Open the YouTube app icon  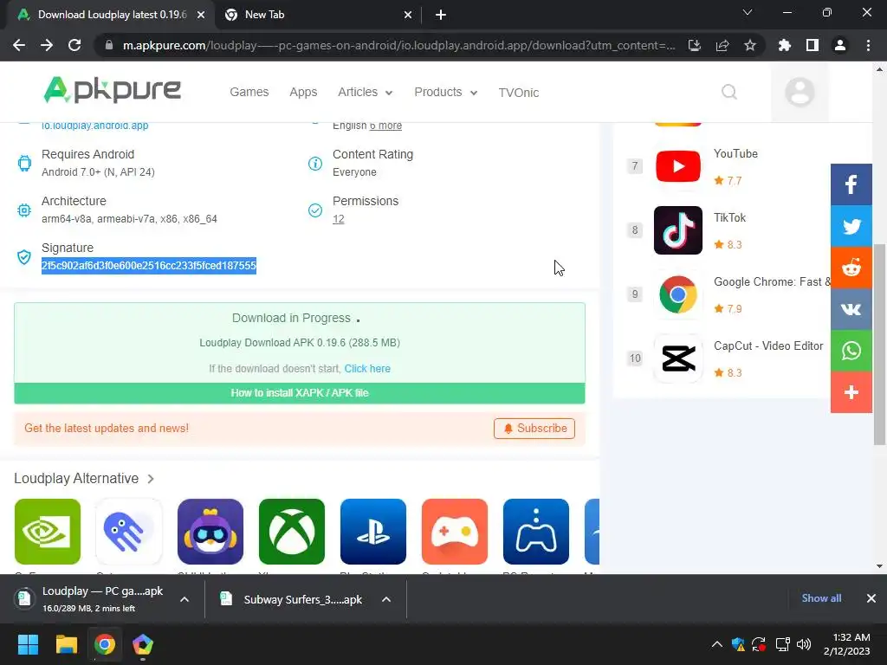[x=677, y=166]
